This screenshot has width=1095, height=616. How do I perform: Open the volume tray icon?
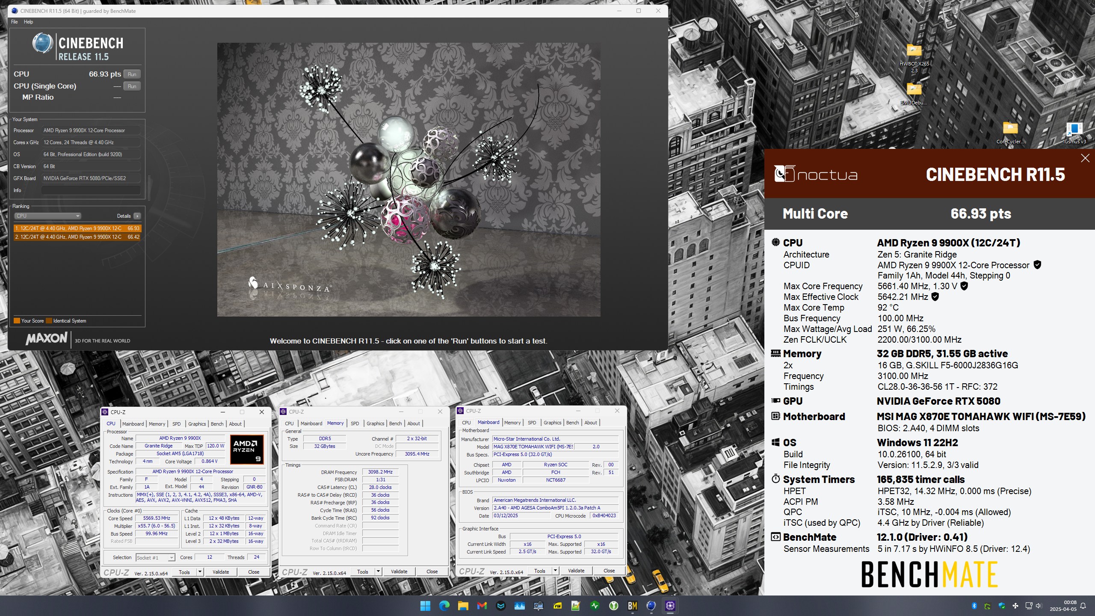click(1039, 606)
